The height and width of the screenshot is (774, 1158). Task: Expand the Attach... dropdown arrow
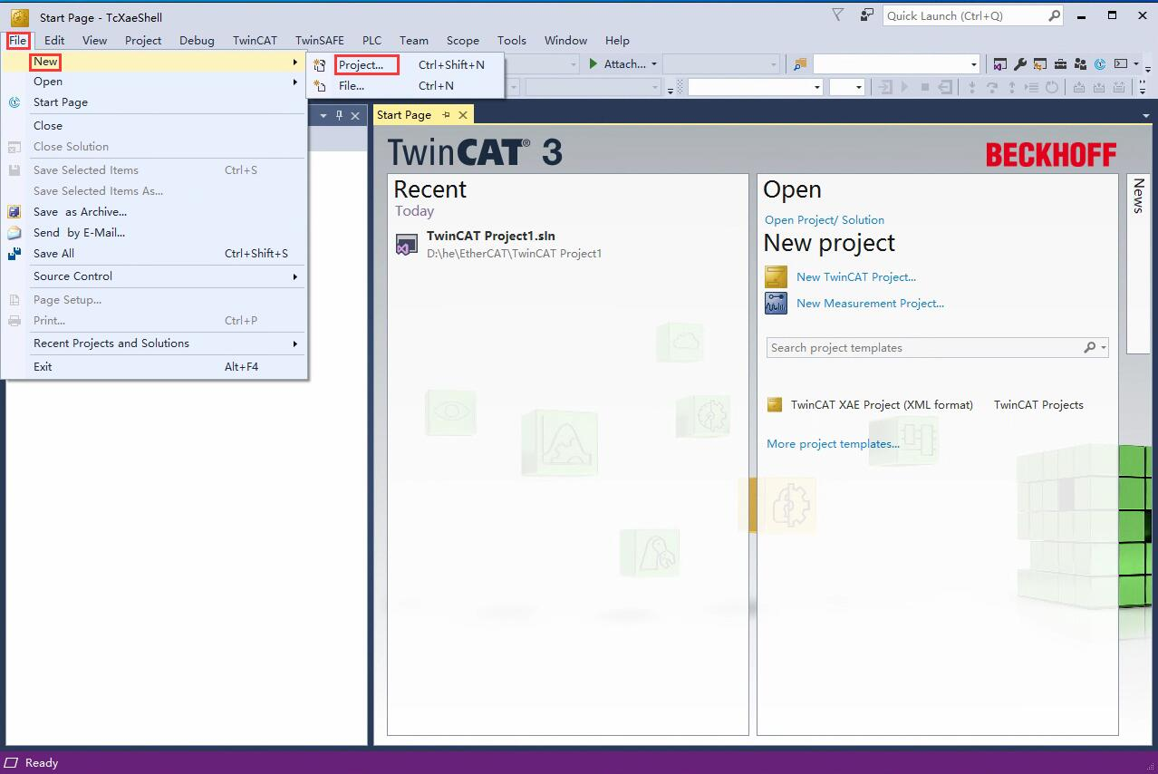pyautogui.click(x=654, y=63)
